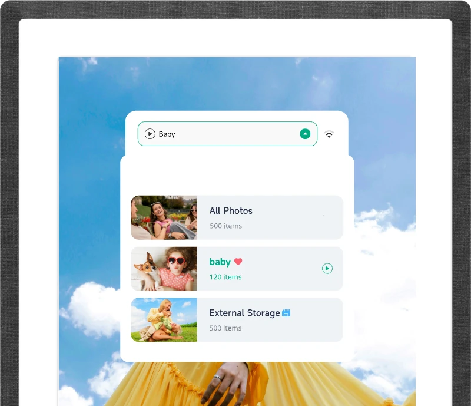Viewport: 471px width, 406px height.
Task: Click the blue SD card icon
Action: [286, 313]
